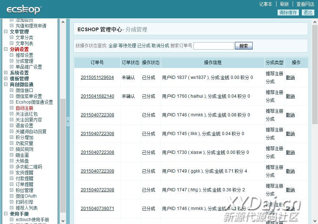The width and height of the screenshot is (318, 224).
Task: Click the 粉丝管理 item icon
Action: (11, 190)
